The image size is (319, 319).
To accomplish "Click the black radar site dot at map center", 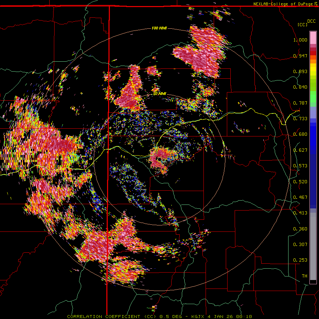I will click(159, 159).
